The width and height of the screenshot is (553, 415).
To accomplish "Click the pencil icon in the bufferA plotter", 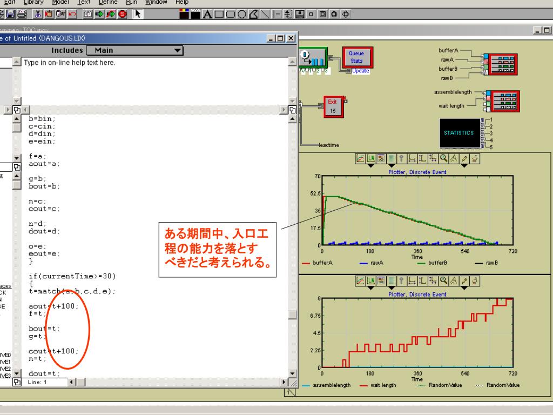I will [x=464, y=159].
